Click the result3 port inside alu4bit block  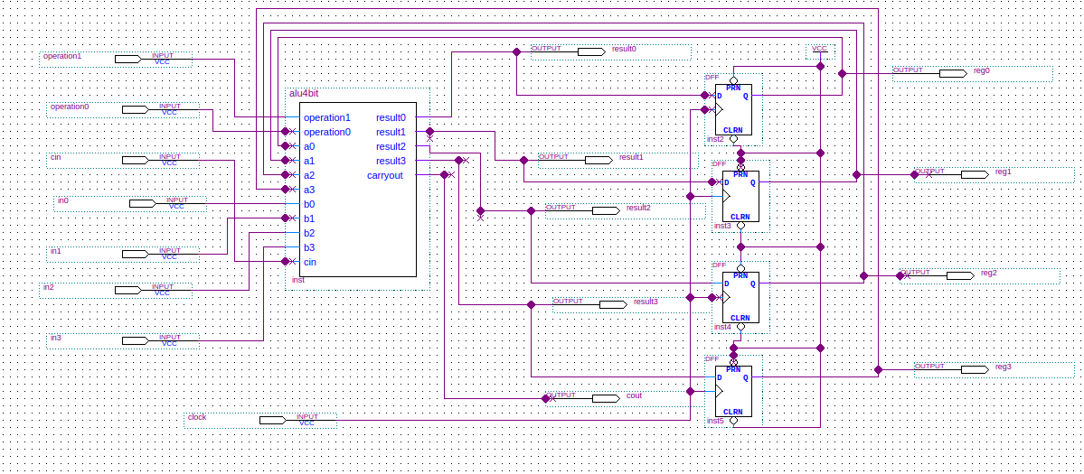(391, 161)
